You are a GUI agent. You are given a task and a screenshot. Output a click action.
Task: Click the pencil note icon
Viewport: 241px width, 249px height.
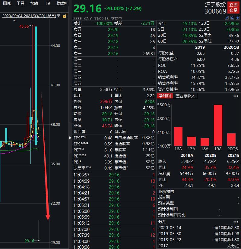tap(227, 18)
